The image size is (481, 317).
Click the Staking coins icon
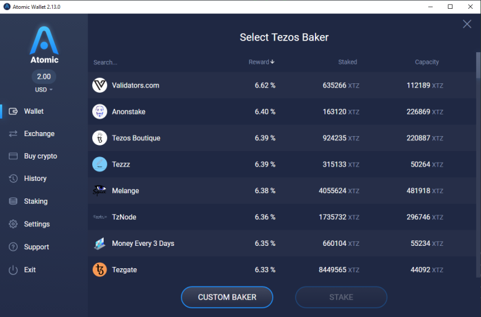coord(13,201)
